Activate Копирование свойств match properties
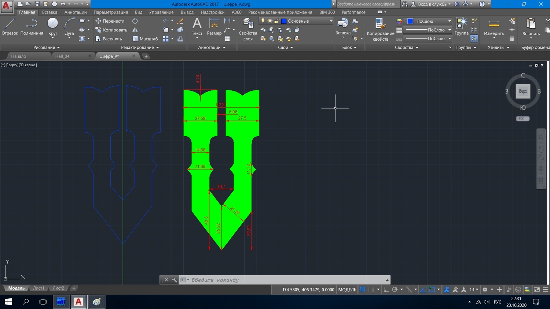This screenshot has height=309, width=550. click(381, 29)
